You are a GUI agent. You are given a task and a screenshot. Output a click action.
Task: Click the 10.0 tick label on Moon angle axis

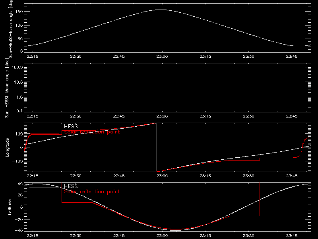(18, 82)
